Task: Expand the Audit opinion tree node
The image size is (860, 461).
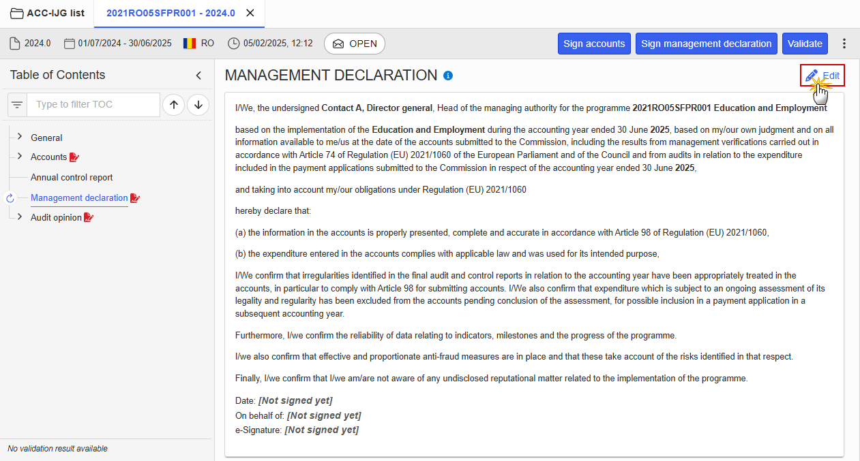Action: coord(20,217)
